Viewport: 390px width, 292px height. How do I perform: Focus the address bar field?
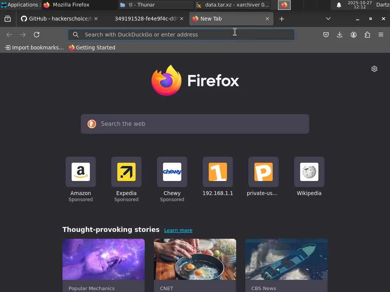coord(181,35)
